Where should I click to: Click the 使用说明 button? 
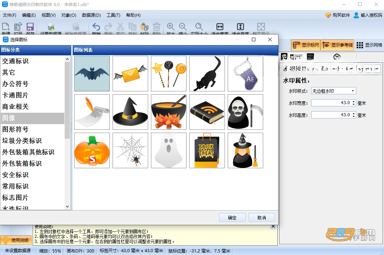click(x=16, y=240)
